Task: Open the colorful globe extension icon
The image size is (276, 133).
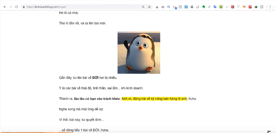Action: coord(256,7)
